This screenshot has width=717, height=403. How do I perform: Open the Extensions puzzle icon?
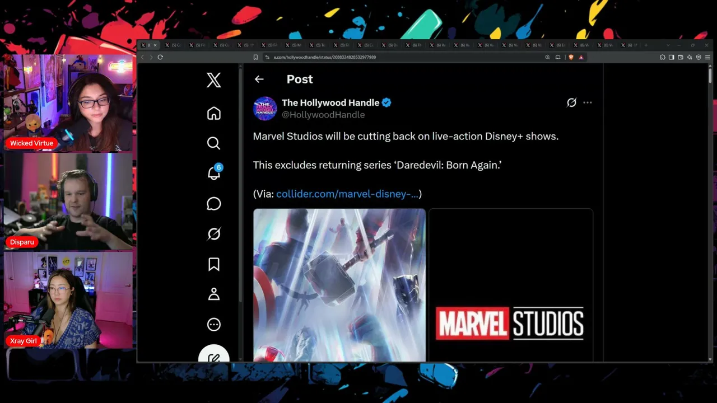[663, 57]
